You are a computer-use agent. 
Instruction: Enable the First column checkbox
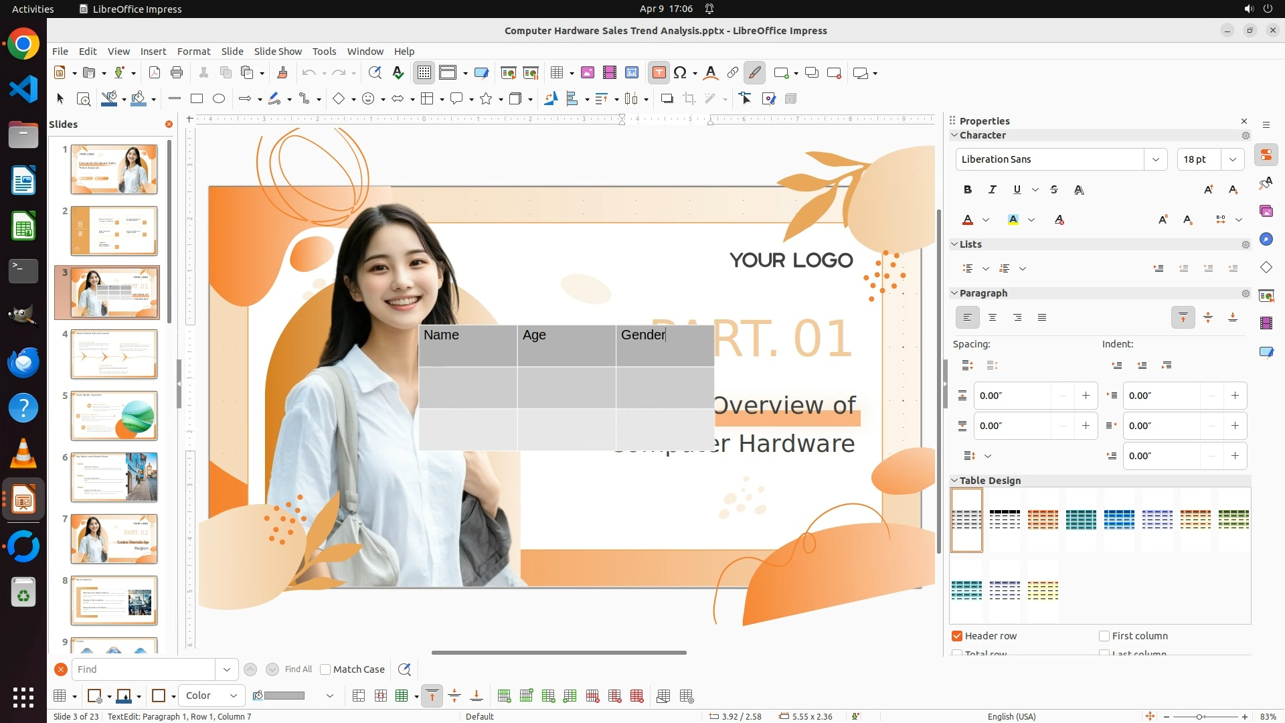pyautogui.click(x=1104, y=636)
